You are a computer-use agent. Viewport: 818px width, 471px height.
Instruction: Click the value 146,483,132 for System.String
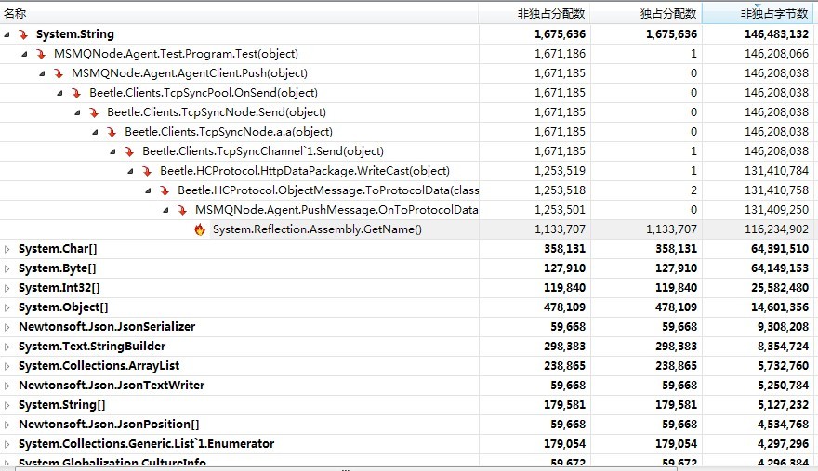pos(776,34)
